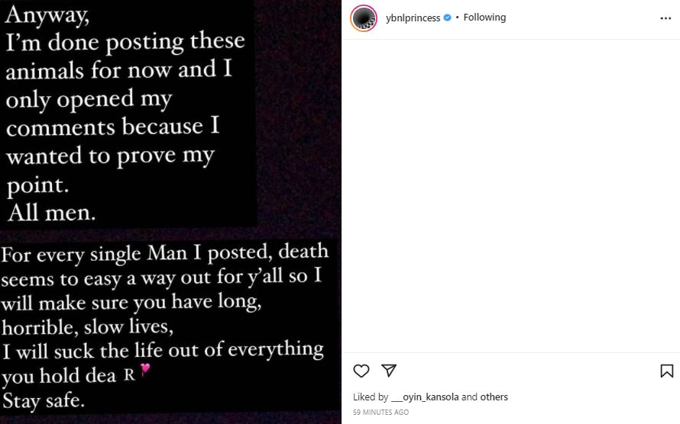
Task: Like the post with the heart icon
Action: (361, 371)
